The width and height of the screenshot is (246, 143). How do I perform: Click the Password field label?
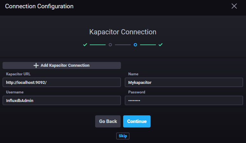(137, 92)
